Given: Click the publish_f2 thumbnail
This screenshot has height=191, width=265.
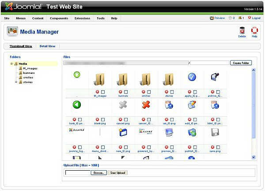Looking at the screenshot, I should pyautogui.click(x=192, y=132).
